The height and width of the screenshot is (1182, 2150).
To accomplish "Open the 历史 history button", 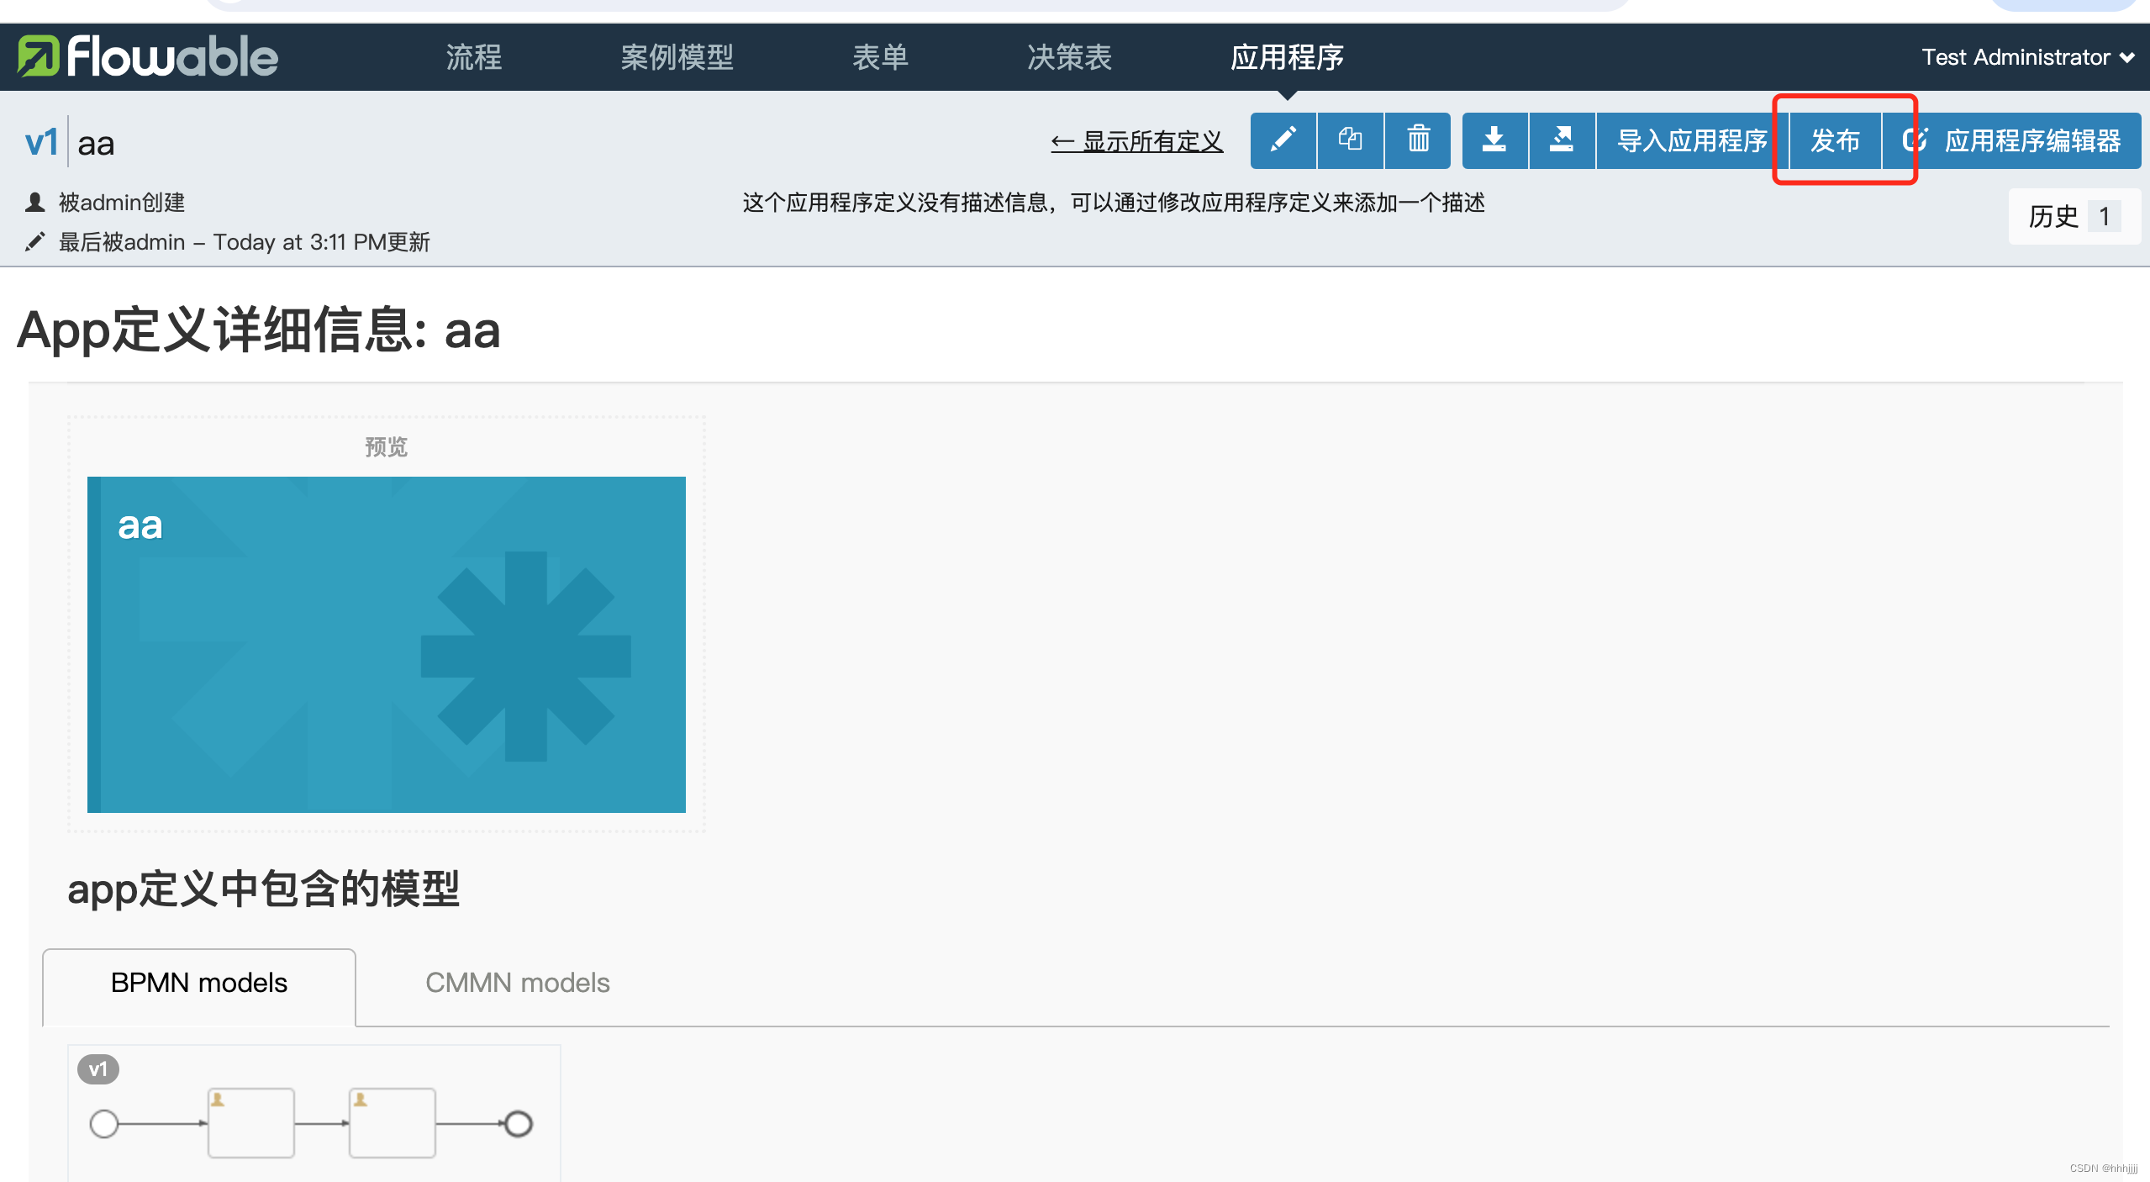I will (x=2074, y=217).
